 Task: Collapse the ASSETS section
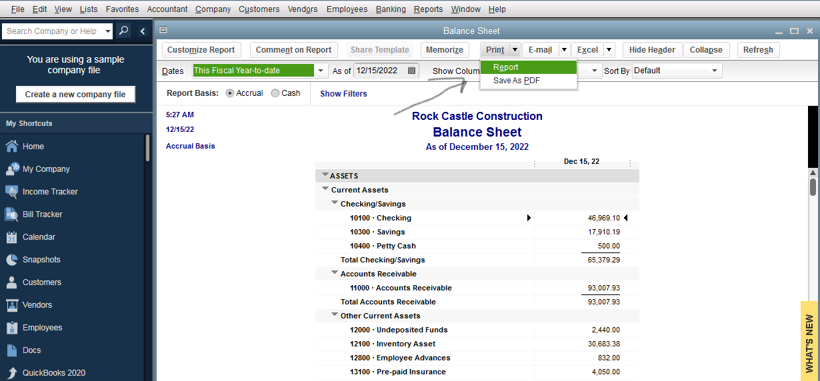[325, 175]
